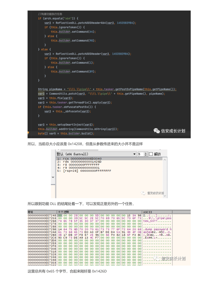This screenshot has width=218, height=308.
Task: Click the 'String pipeName' declaration line
Action: (x=107, y=89)
